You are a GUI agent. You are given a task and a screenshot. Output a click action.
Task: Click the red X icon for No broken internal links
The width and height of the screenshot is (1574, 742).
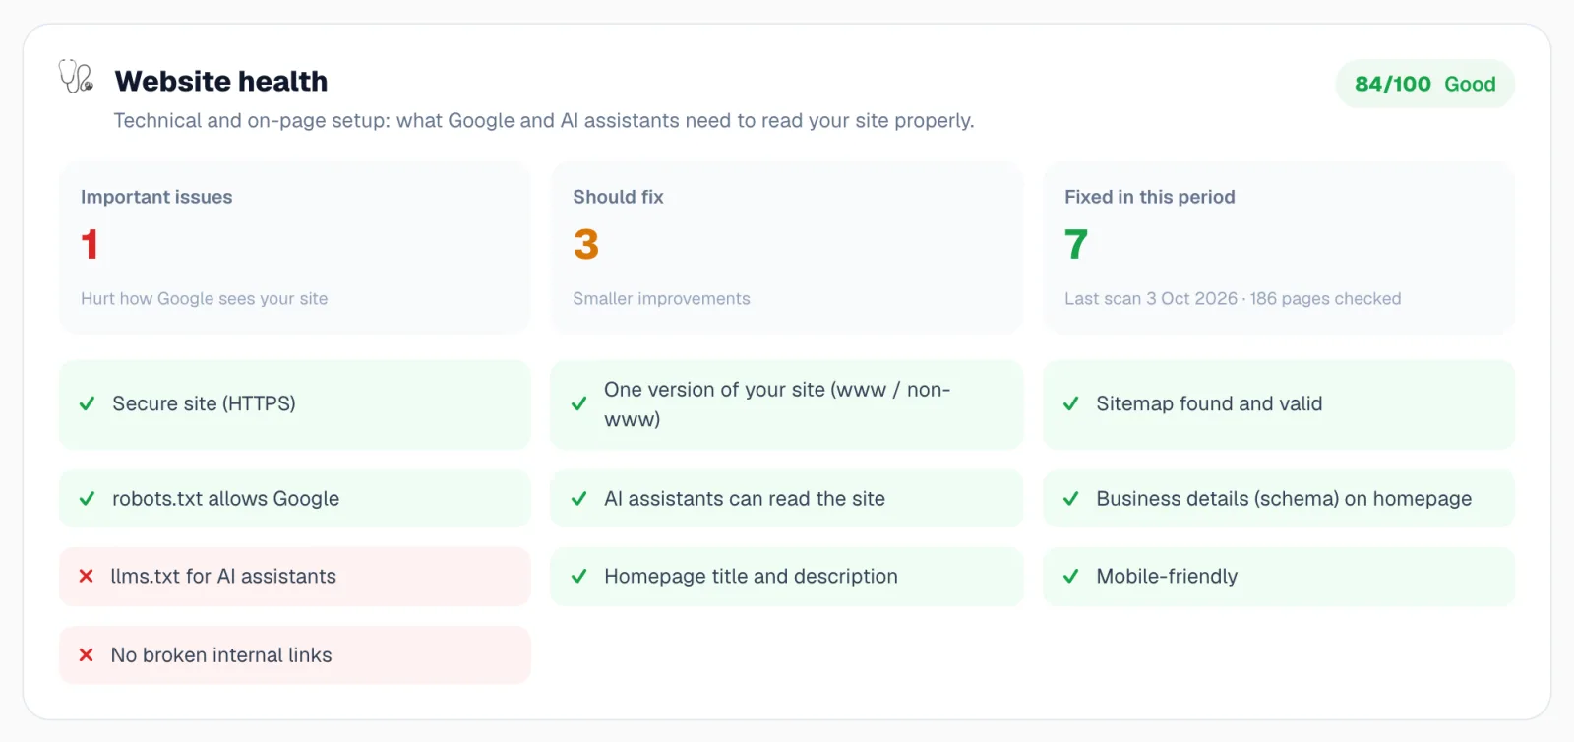87,654
